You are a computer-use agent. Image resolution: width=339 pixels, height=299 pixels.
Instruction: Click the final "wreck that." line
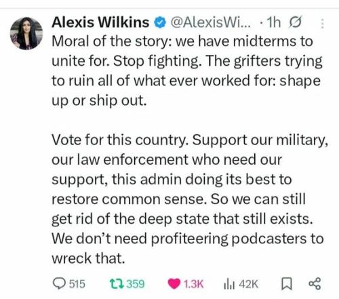(x=88, y=258)
